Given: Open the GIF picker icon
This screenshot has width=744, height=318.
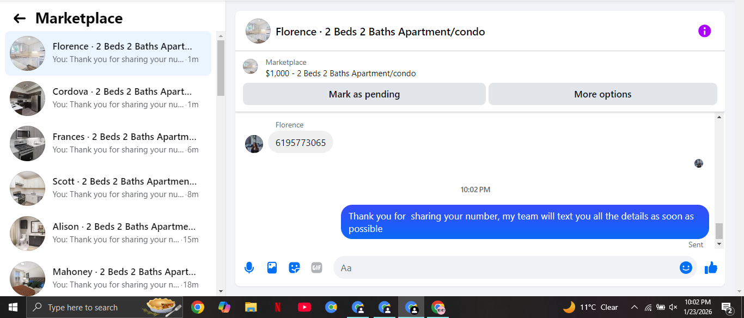Looking at the screenshot, I should (x=316, y=267).
